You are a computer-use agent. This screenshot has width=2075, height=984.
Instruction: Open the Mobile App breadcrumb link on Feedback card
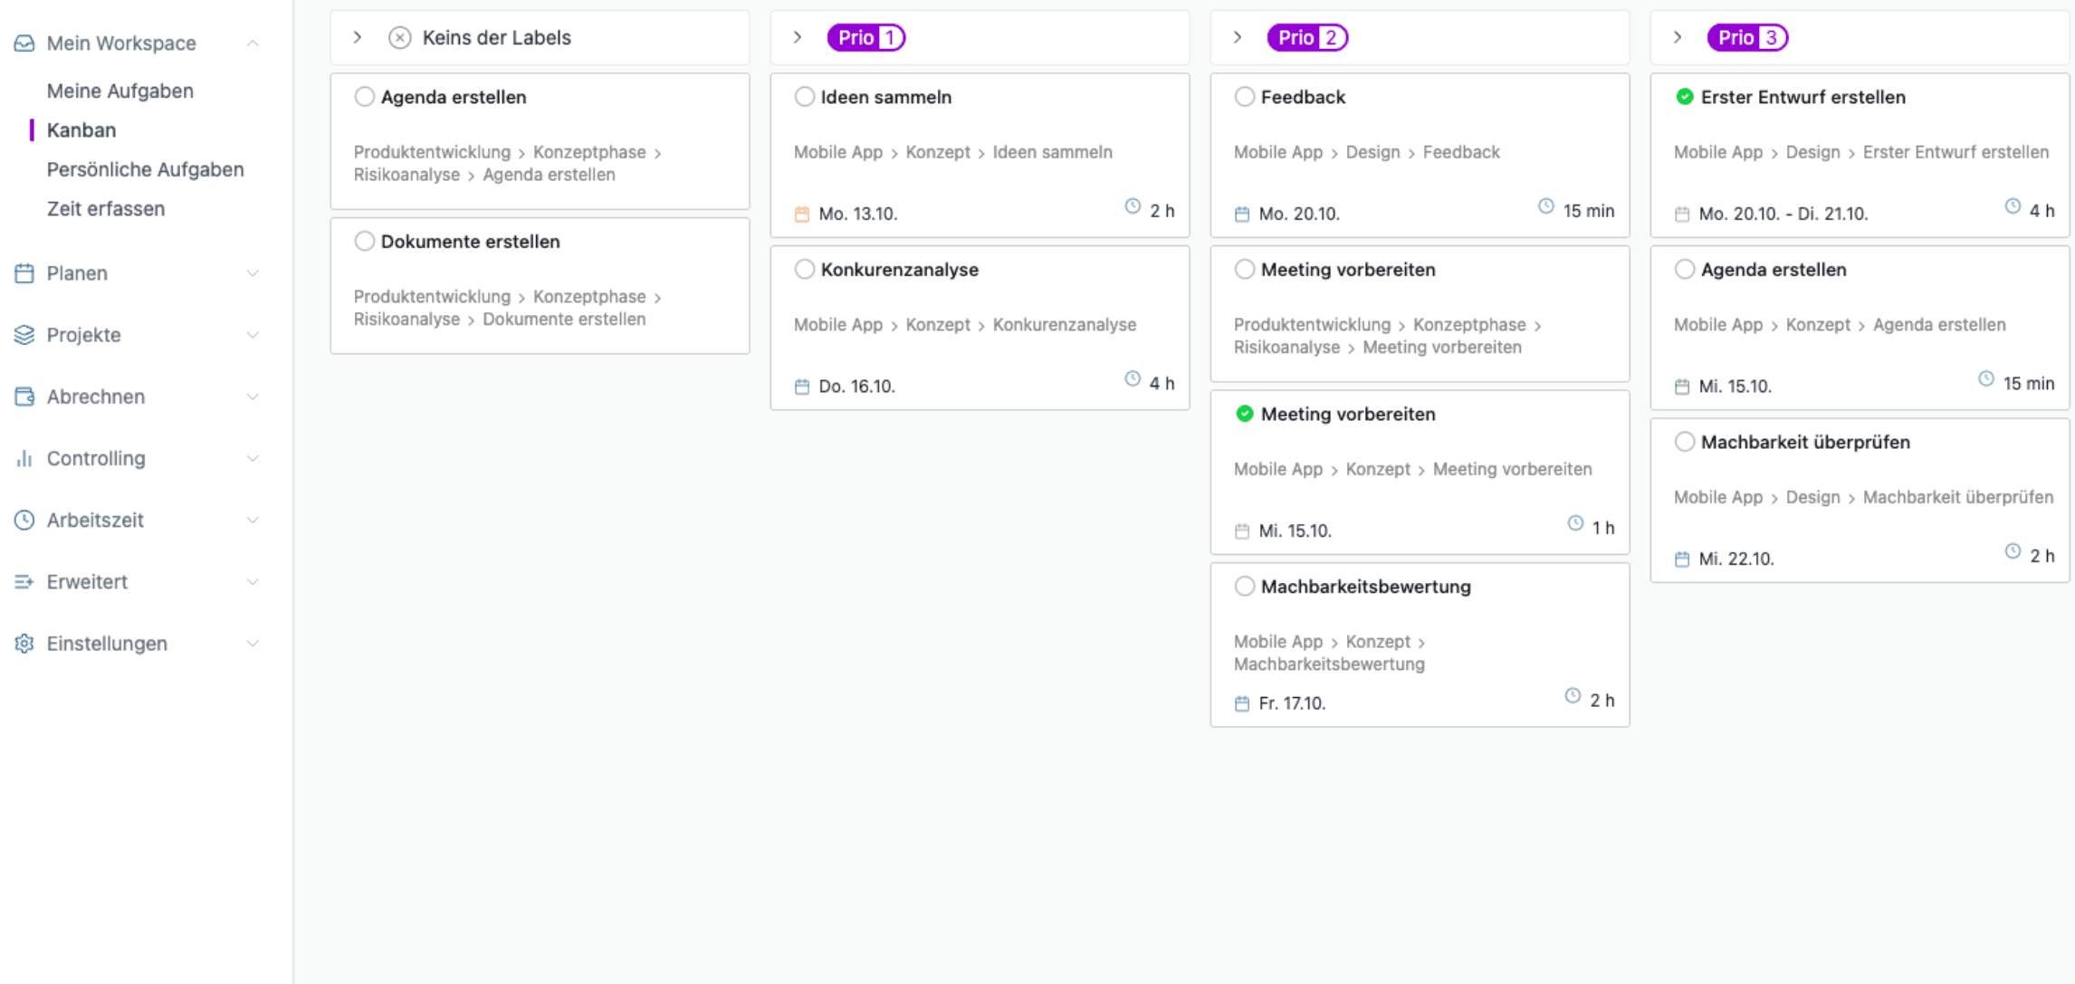[1277, 151]
